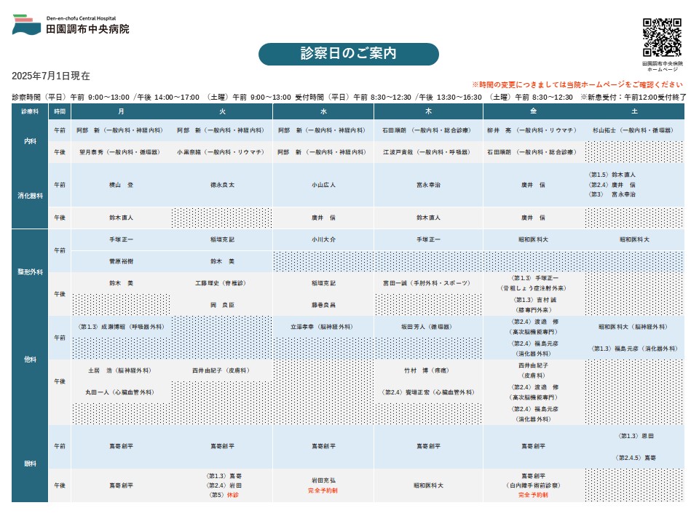Click (第1.3) 恩田 in Saturday 眼科 morning

(x=636, y=436)
